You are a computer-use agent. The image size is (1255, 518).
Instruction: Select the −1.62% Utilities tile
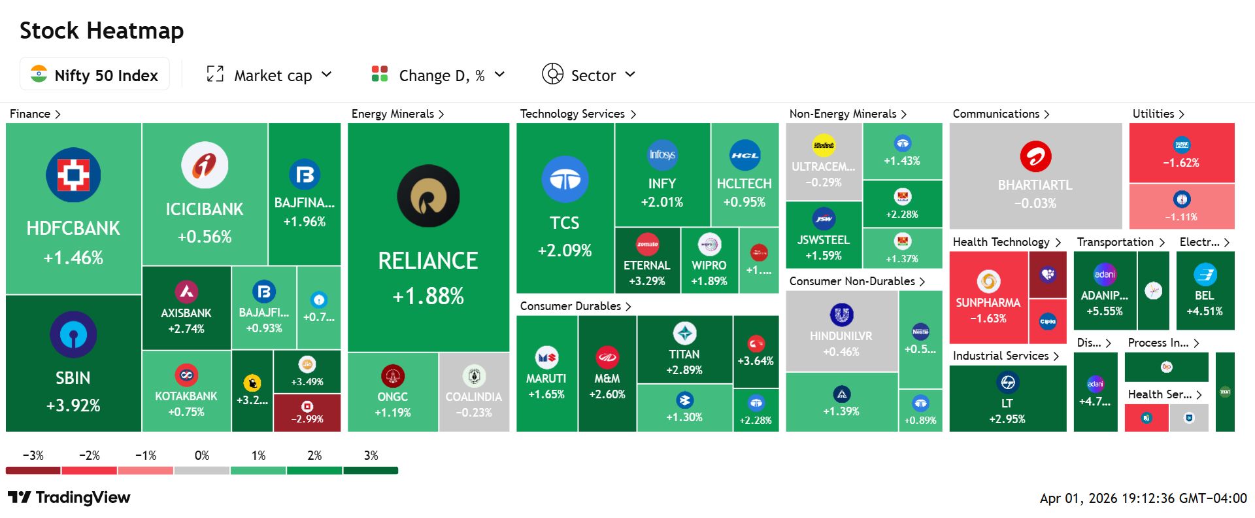pyautogui.click(x=1182, y=153)
